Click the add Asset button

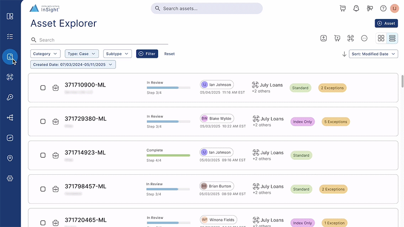click(x=386, y=23)
